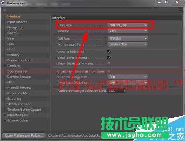Select Input Devices category
The image size is (185, 141).
pos(17,22)
